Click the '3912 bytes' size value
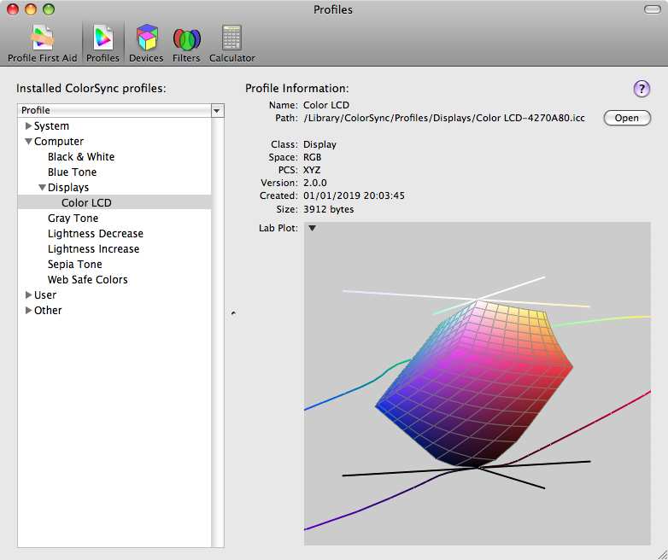The image size is (668, 560). [x=328, y=209]
